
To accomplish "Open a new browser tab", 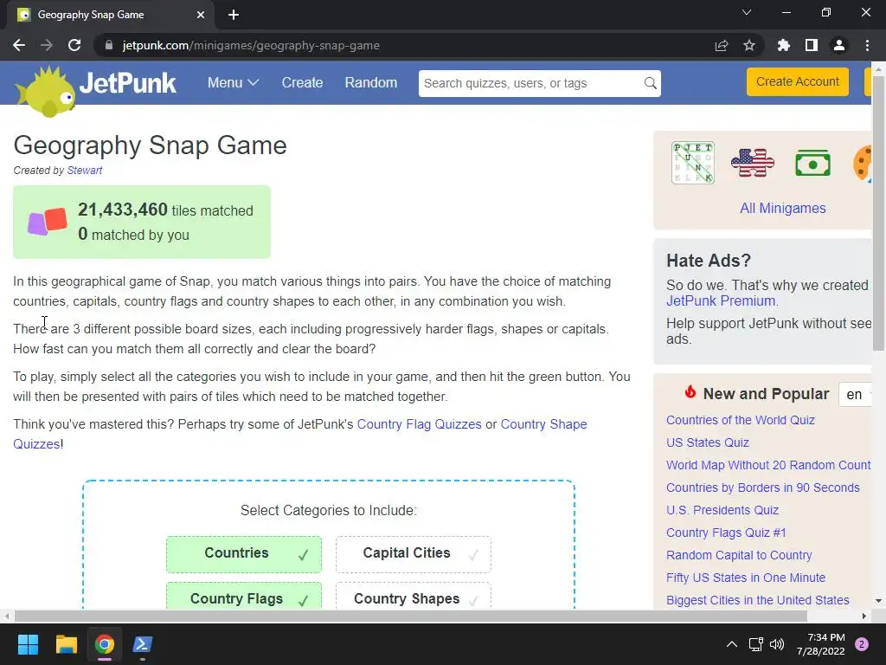I will [x=234, y=15].
